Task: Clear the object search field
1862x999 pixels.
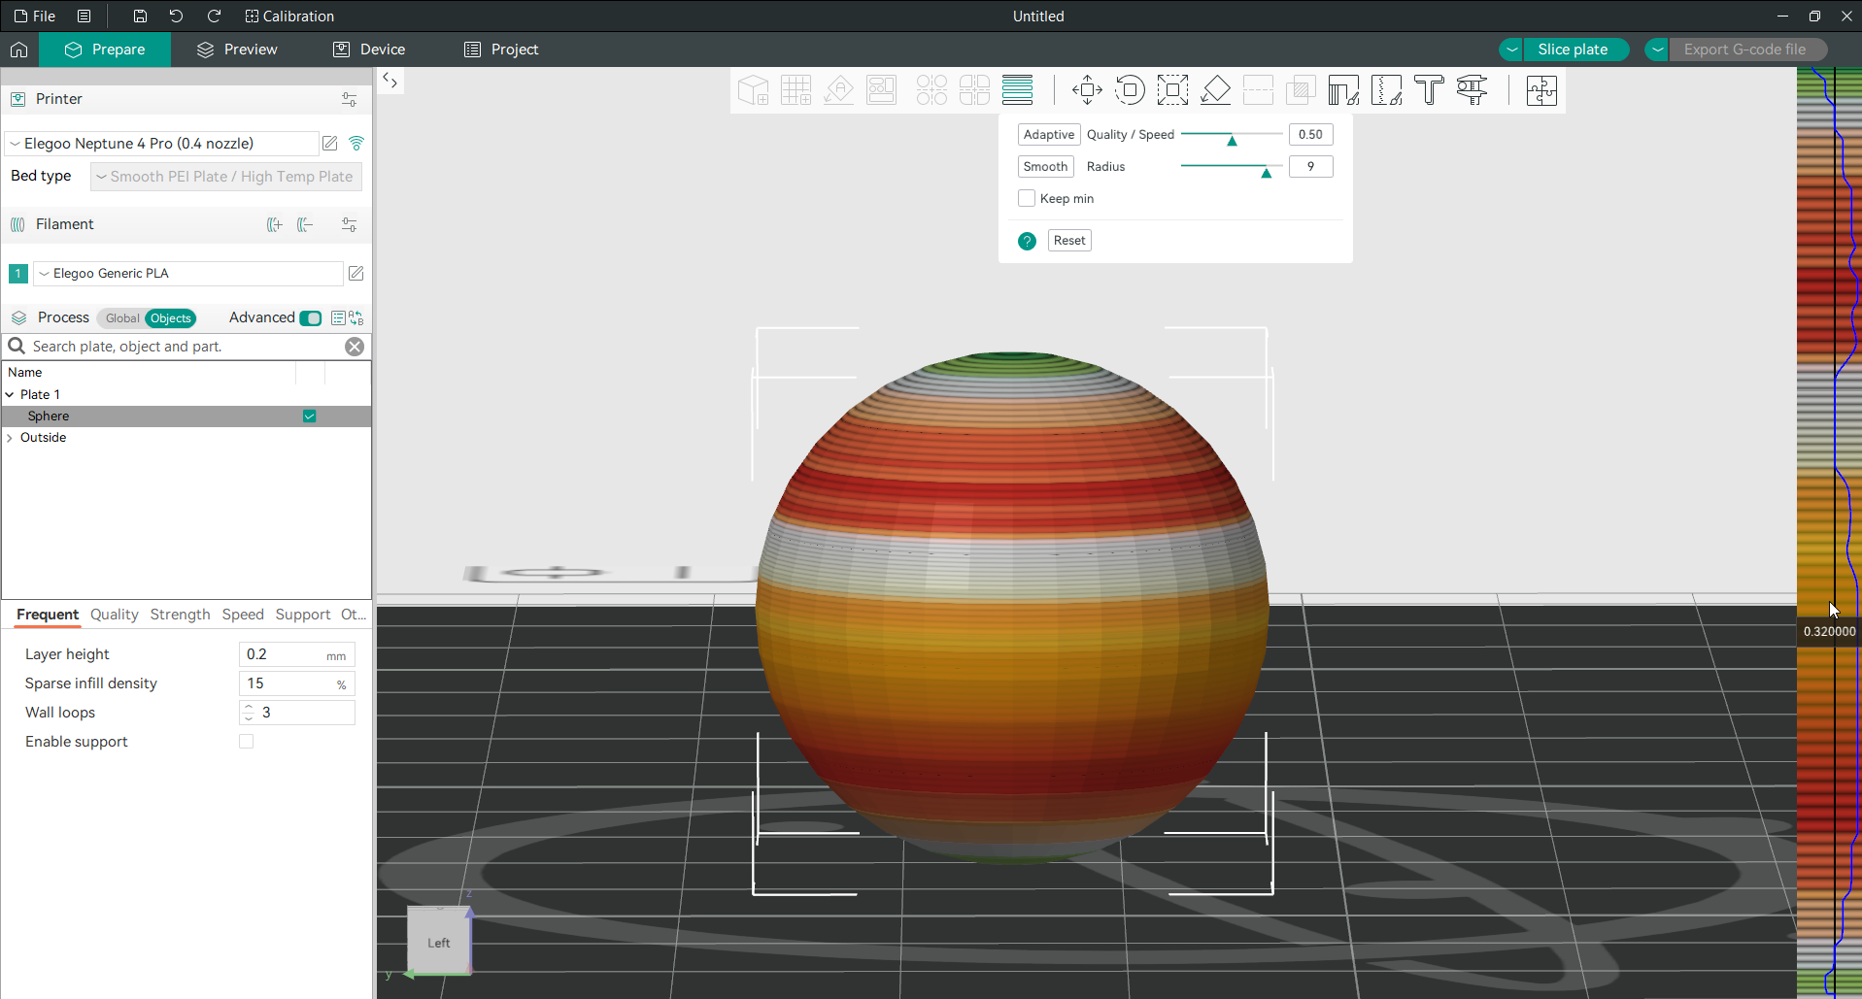Action: coord(355,347)
